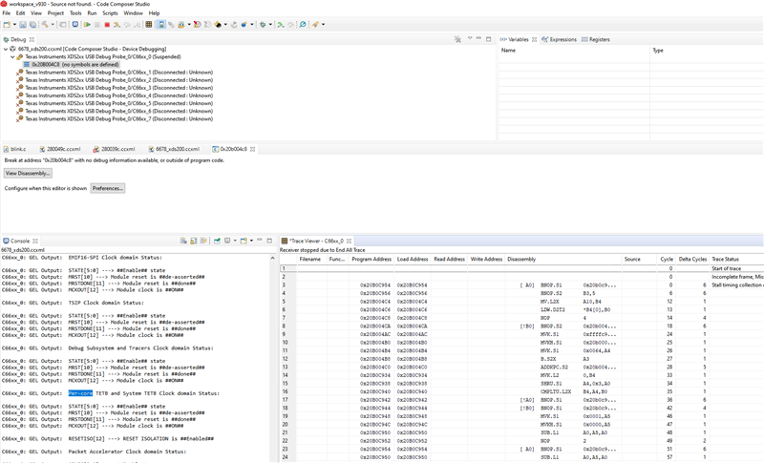Screen dimensions: 764x463
Task: Maximize the Console panel
Action: click(x=269, y=241)
